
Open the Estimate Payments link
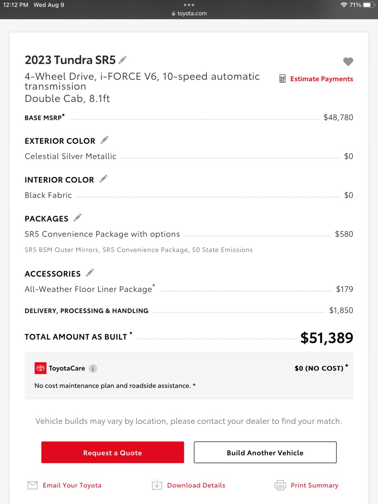[322, 79]
